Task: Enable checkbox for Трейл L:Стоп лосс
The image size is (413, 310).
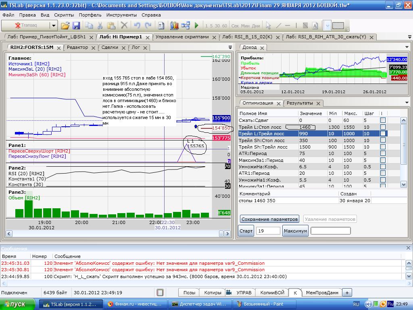Action: click(x=383, y=127)
